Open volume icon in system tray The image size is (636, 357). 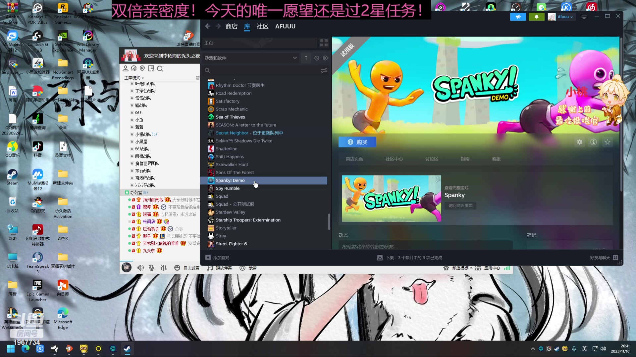coord(603,349)
